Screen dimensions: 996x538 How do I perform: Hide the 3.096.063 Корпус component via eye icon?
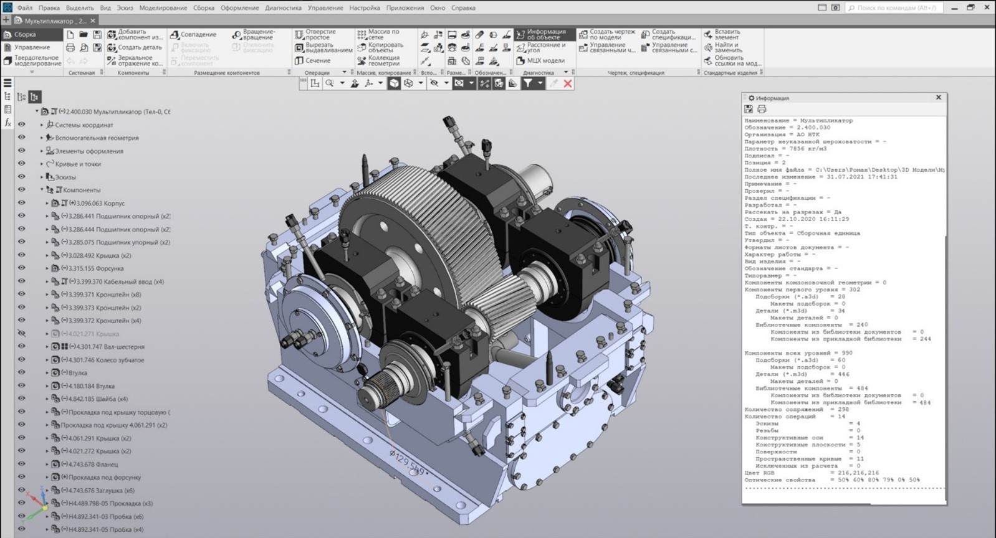(x=22, y=203)
